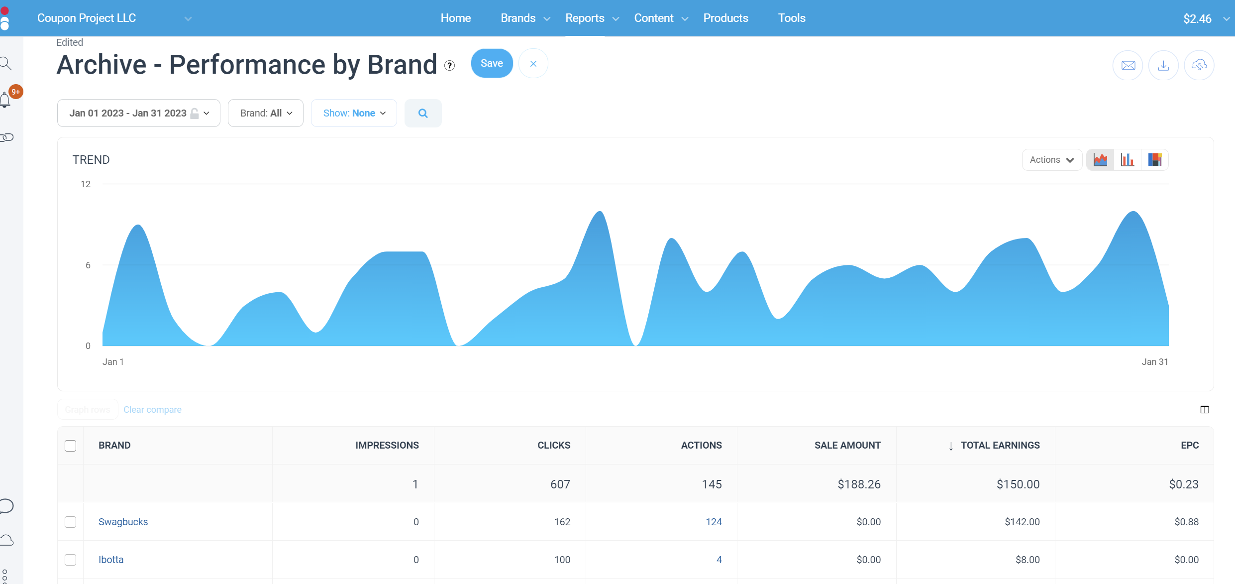Viewport: 1235px width, 584px height.
Task: Sort by the BRAND column header
Action: [114, 445]
